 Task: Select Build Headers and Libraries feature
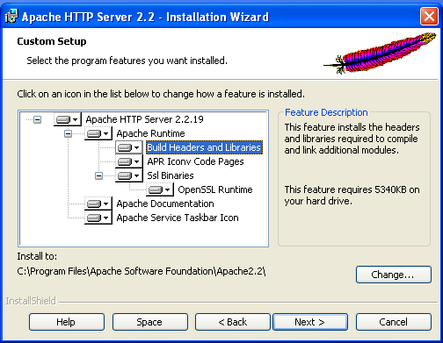204,147
